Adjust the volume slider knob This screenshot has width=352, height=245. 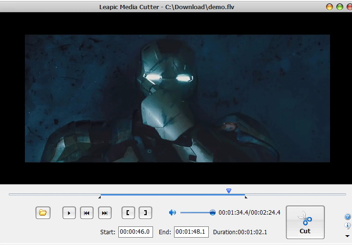(212, 212)
